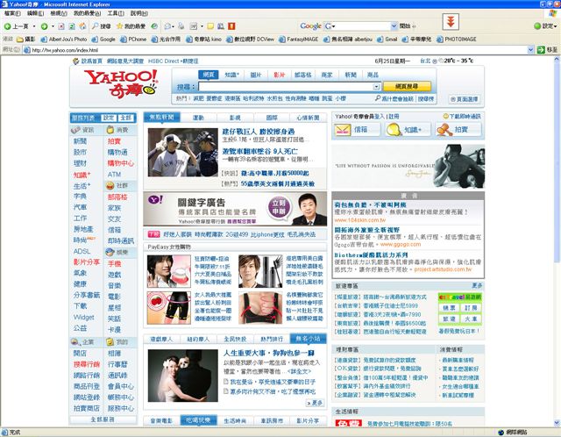The width and height of the screenshot is (561, 437).
Task: Open the PChome bookmark in links bar
Action: pos(133,39)
